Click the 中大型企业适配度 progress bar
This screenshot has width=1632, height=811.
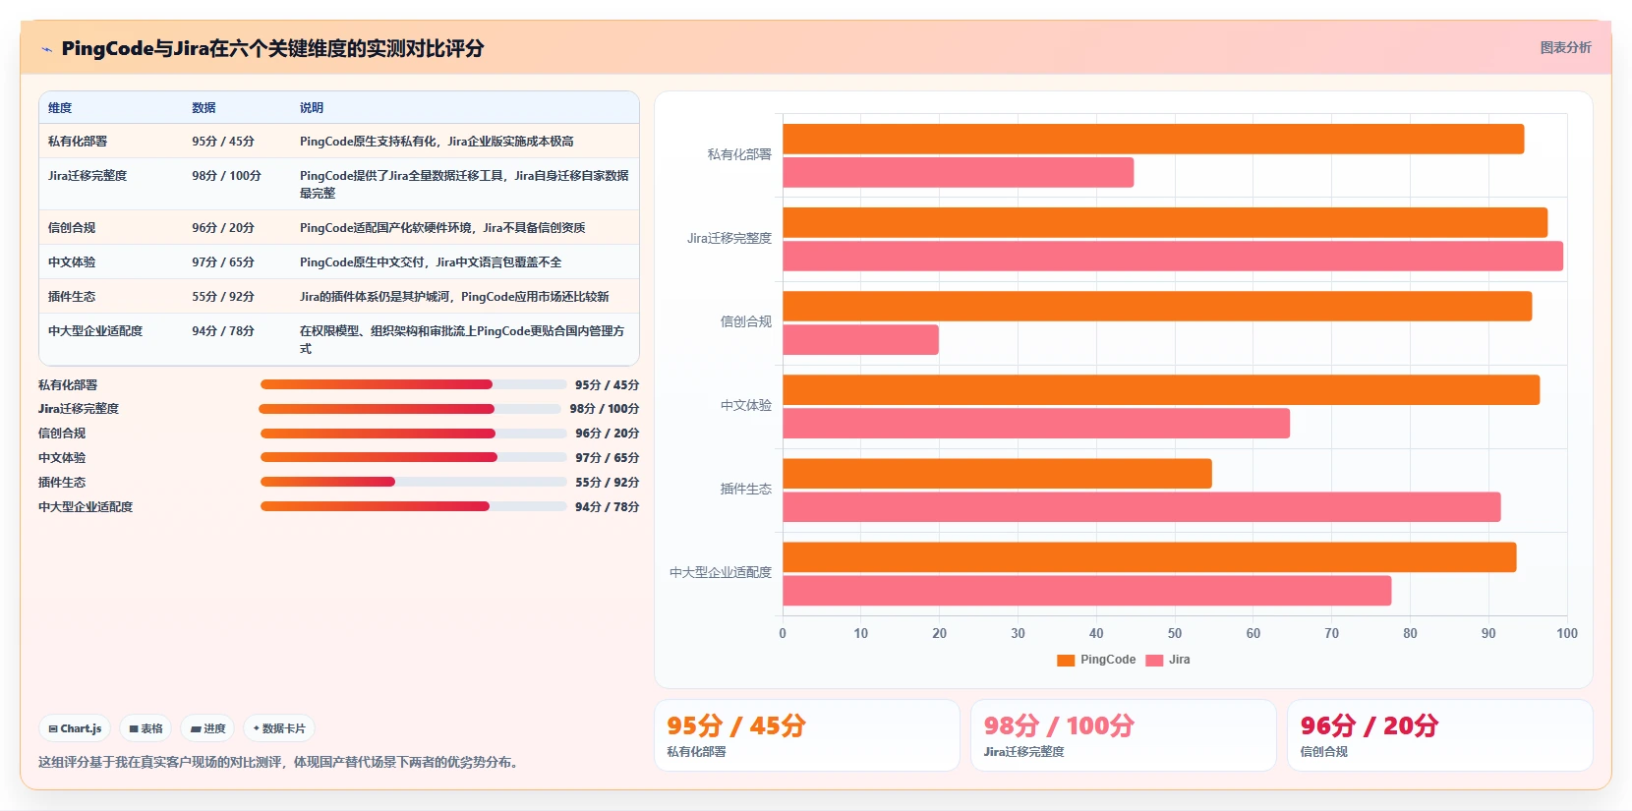point(413,506)
